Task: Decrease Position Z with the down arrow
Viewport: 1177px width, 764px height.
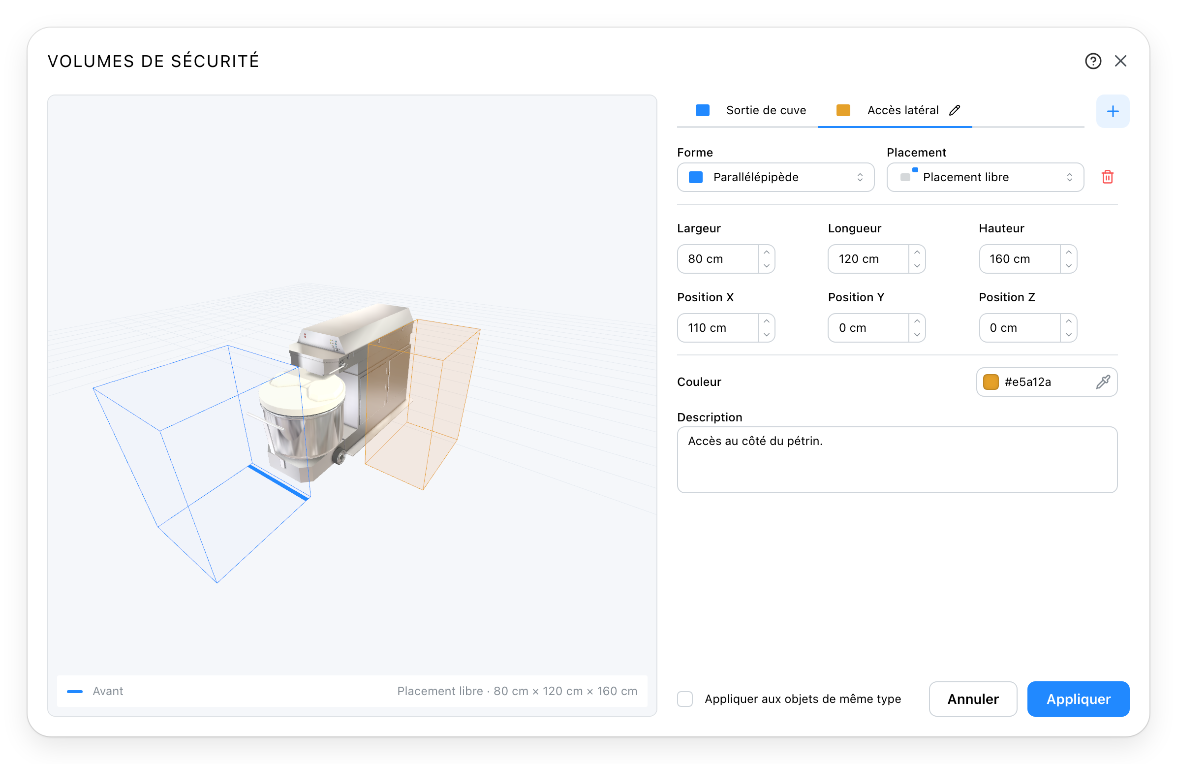Action: (x=1068, y=335)
